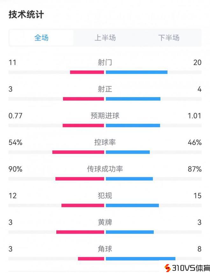Image resolution: width=210 pixels, height=273 pixels.
Task: Click the blue 犯规 bar
Action: (x=132, y=205)
